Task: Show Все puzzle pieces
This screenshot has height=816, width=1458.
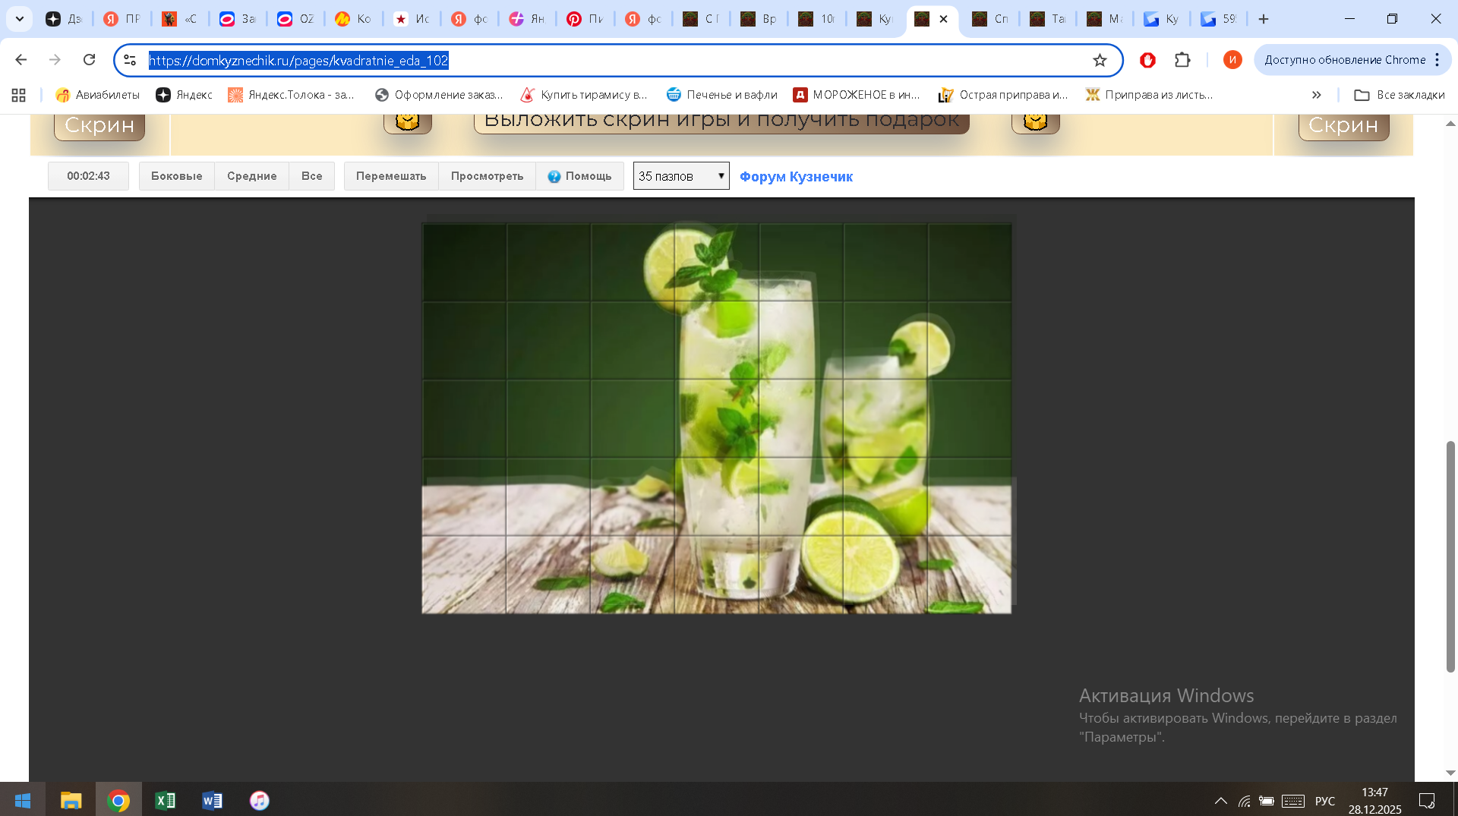Action: point(311,176)
